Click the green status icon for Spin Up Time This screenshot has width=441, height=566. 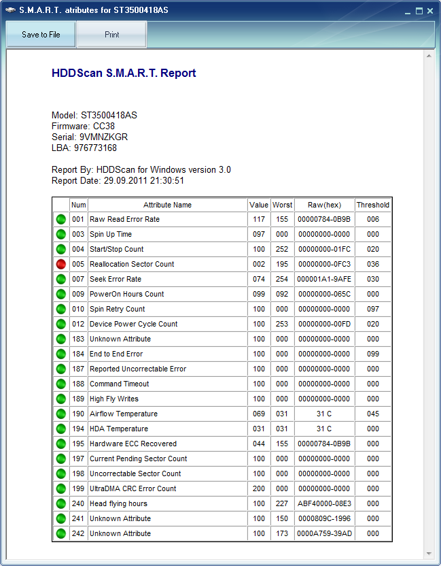(x=61, y=234)
